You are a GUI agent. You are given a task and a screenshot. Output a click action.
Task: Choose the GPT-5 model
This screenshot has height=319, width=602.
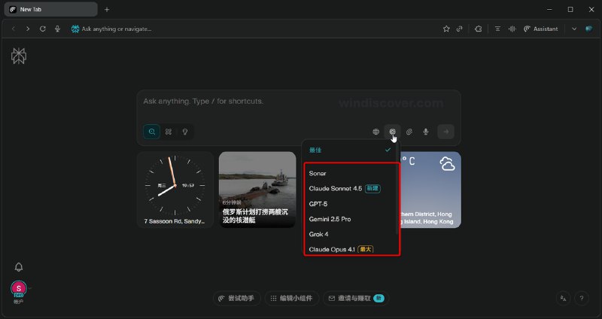point(350,204)
